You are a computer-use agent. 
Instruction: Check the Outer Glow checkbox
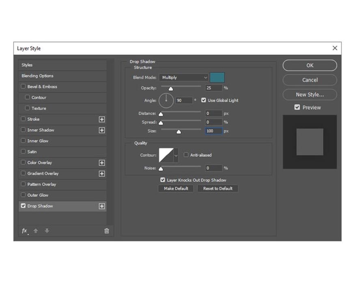23,195
